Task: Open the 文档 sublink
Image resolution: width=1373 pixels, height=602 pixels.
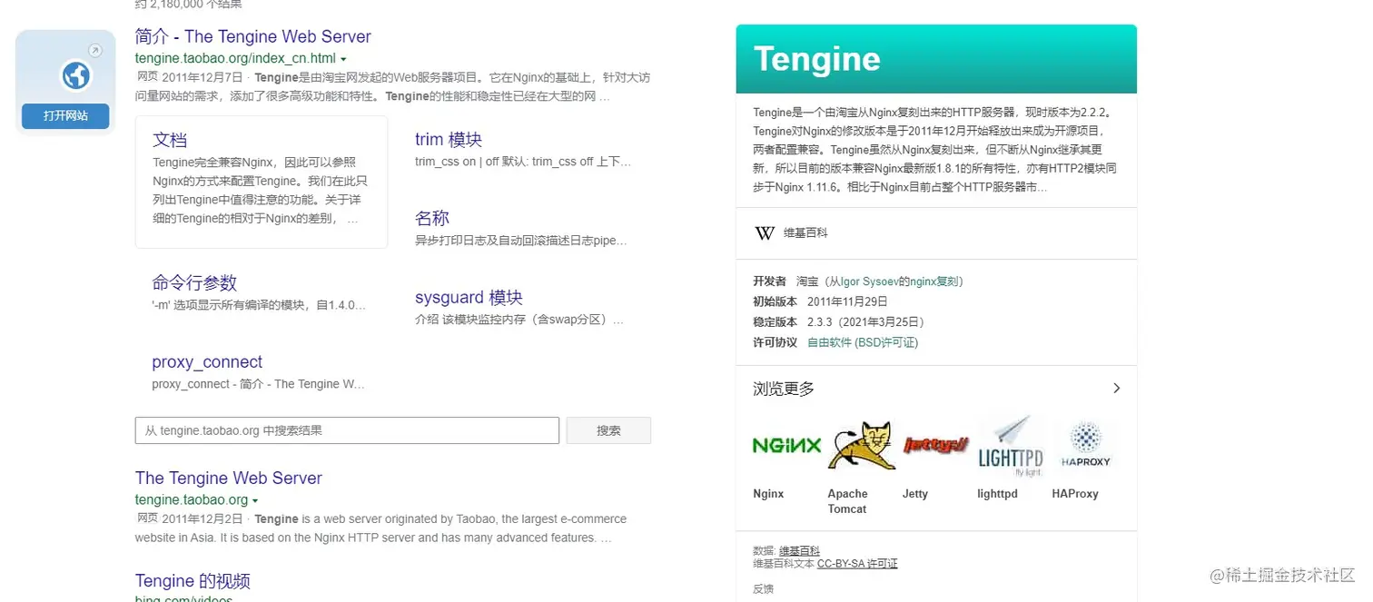Action: point(170,140)
